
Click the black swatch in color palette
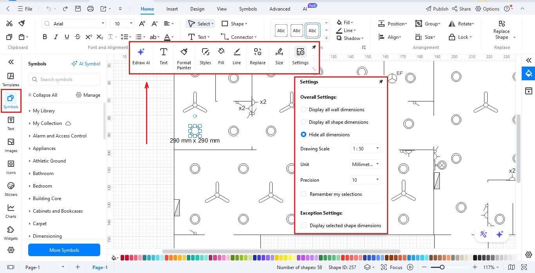click(x=475, y=258)
